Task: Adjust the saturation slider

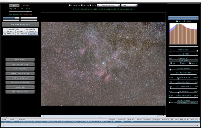Action: (x=183, y=79)
